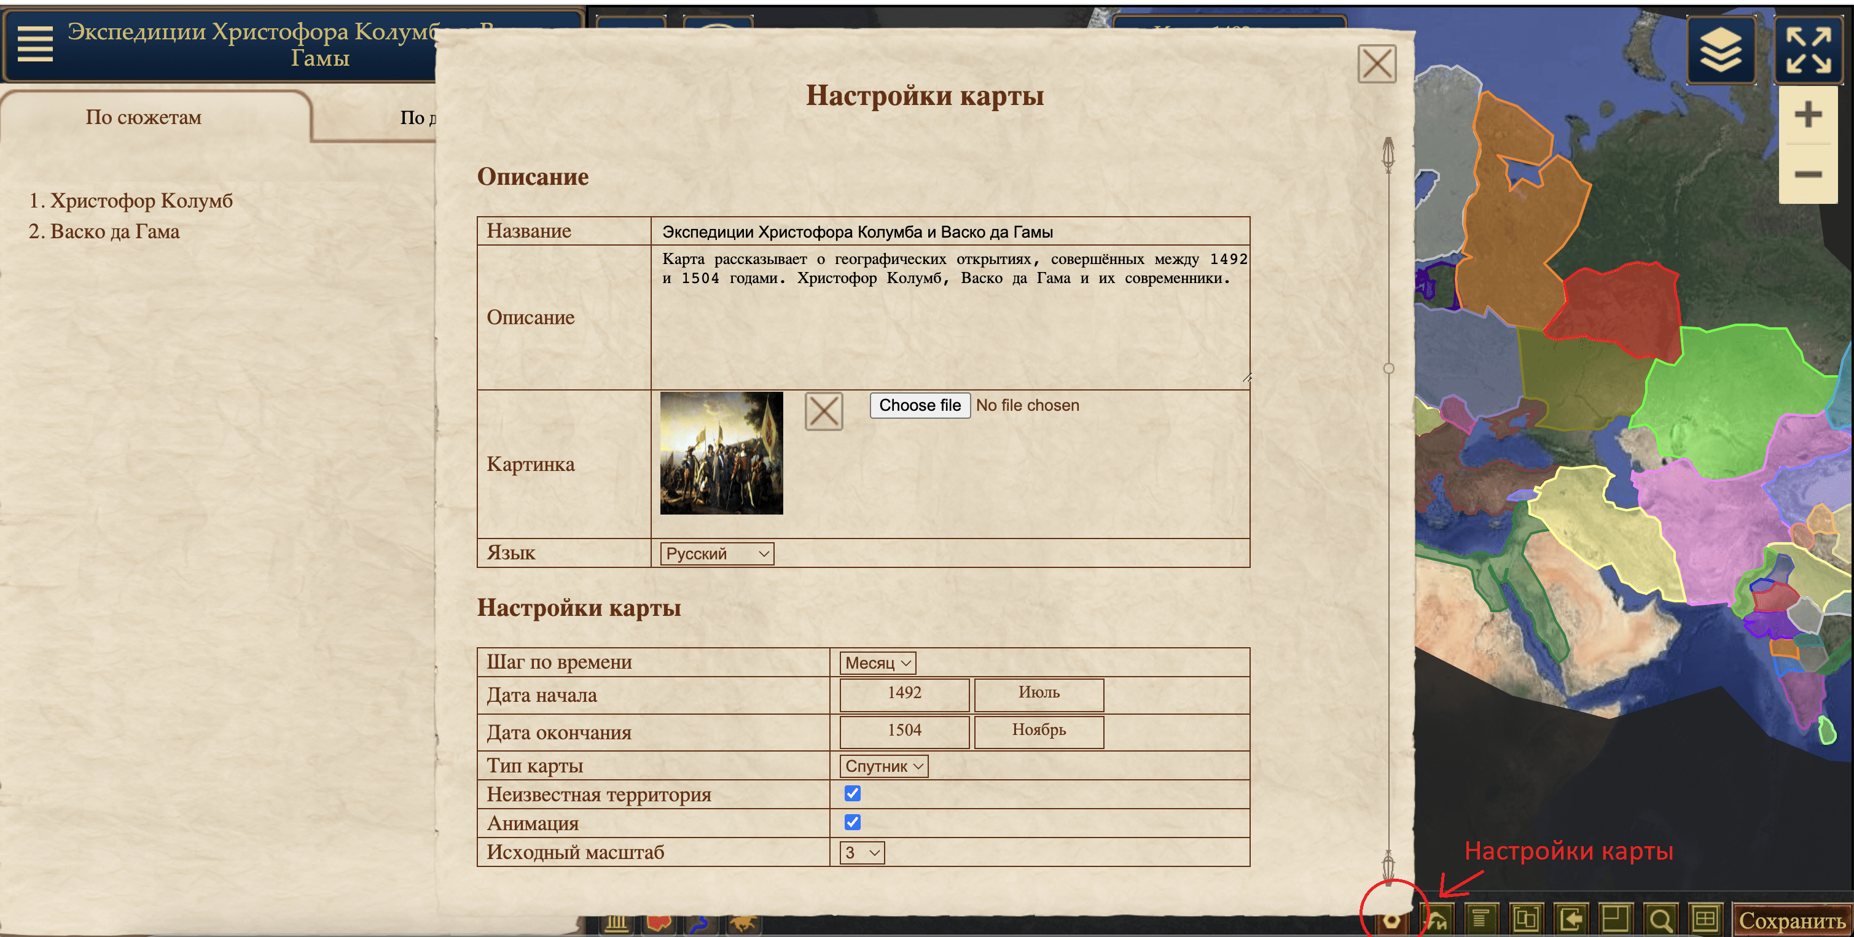The width and height of the screenshot is (1854, 937).
Task: Remove the picture with the X icon
Action: point(823,412)
